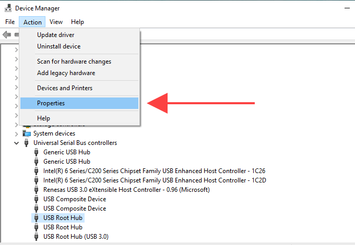This screenshot has width=355, height=245.
Task: Expand the System devices node
Action: [16, 134]
